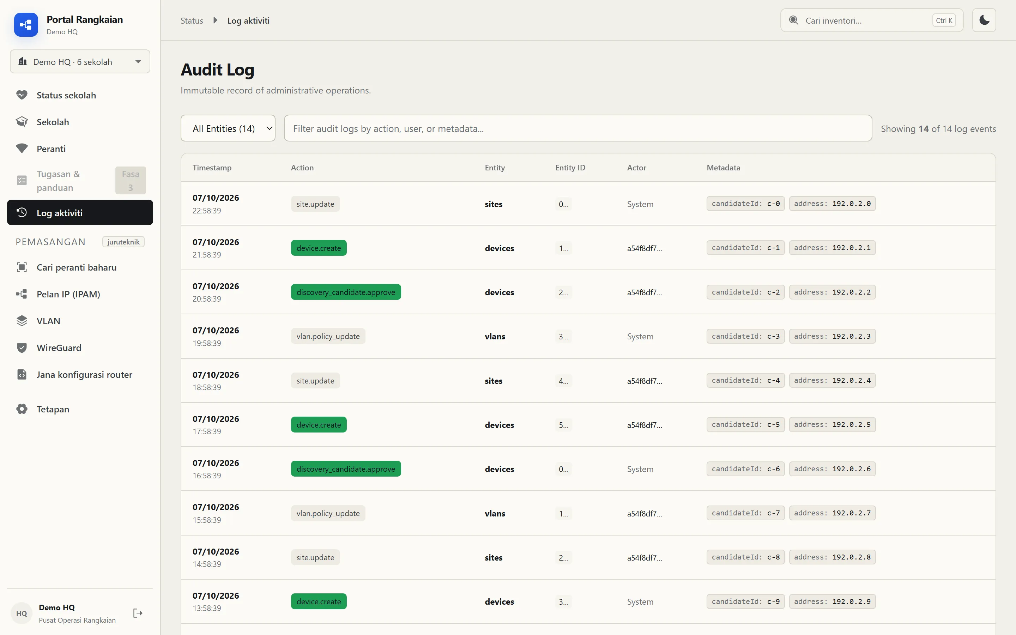Open Jana konfigurasi router file icon
This screenshot has height=635, width=1016.
[22, 374]
